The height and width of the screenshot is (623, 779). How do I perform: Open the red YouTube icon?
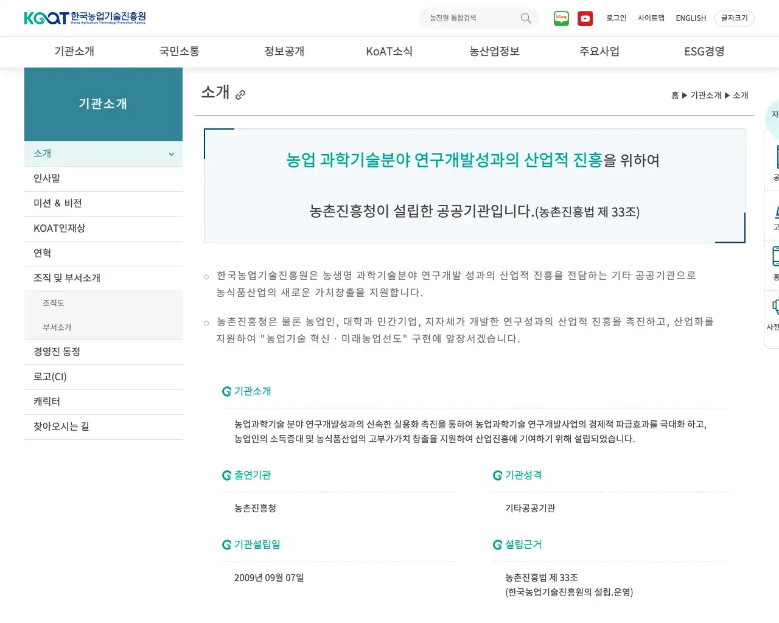click(585, 18)
